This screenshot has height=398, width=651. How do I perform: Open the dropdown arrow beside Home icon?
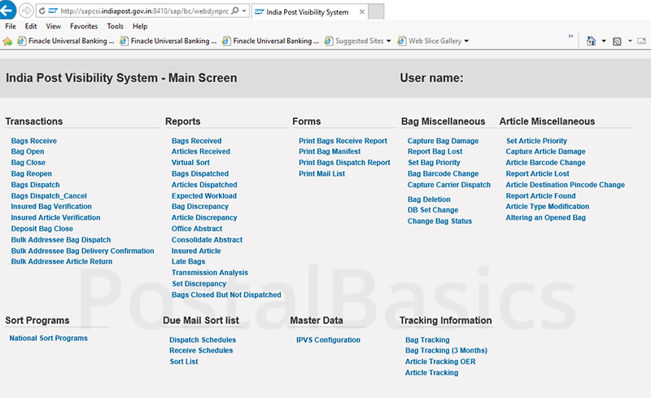[x=603, y=41]
